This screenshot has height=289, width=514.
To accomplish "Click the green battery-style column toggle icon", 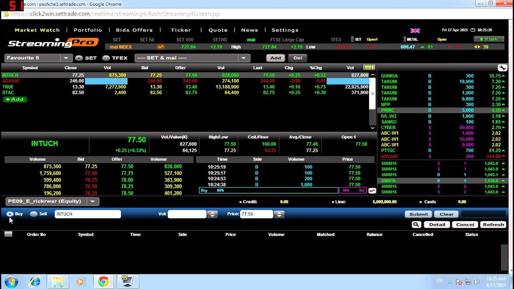I will [369, 67].
